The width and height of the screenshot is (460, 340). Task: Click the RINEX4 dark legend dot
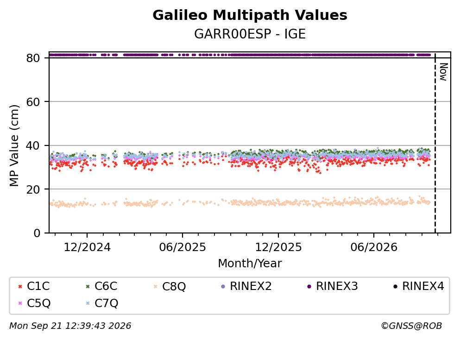395,287
